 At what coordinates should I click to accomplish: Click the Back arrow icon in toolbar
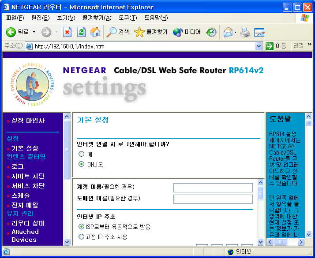coord(11,32)
